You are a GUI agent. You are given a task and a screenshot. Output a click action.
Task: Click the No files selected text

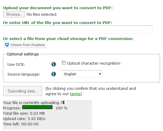42,14
